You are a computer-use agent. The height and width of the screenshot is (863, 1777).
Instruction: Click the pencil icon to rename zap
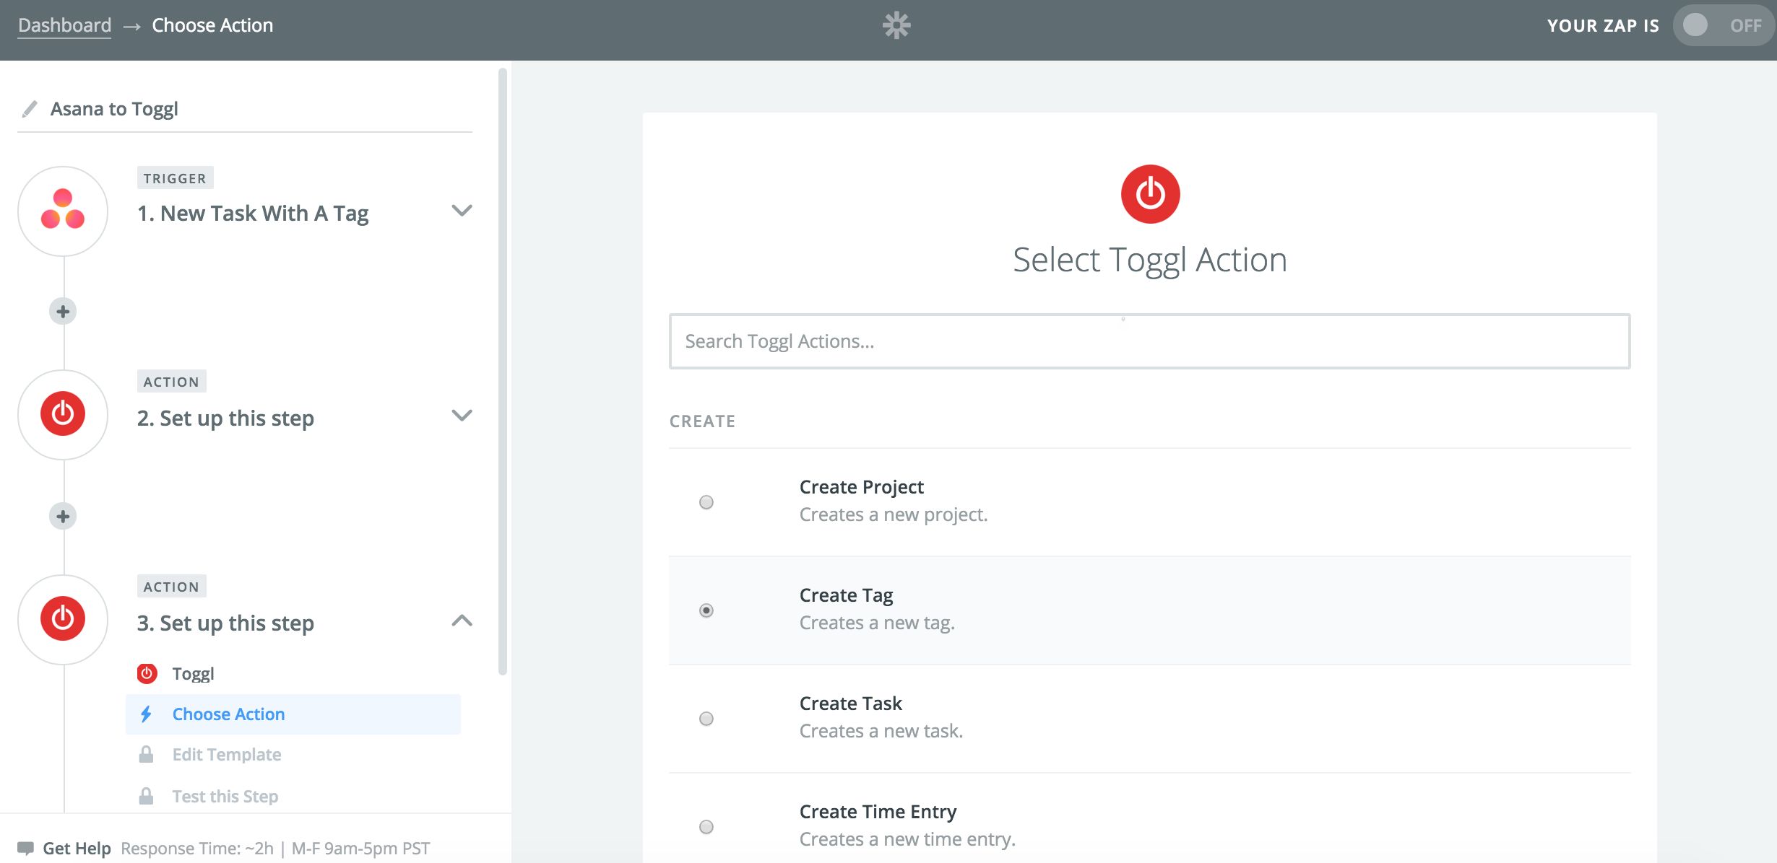coord(30,109)
